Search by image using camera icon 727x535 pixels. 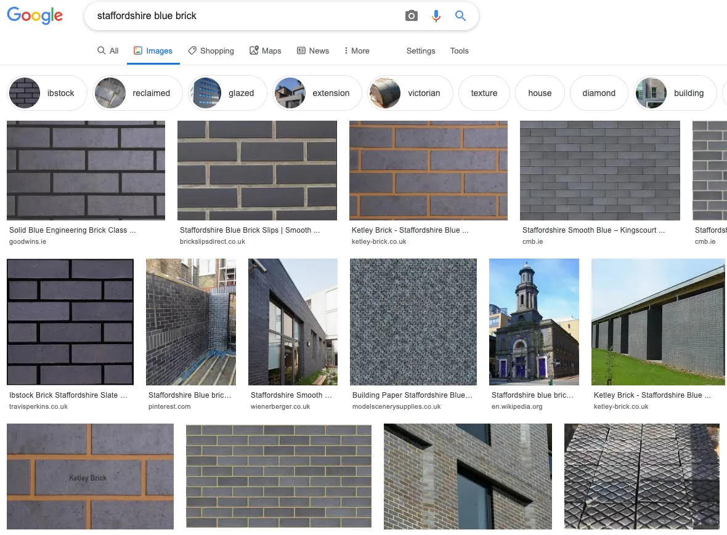click(412, 16)
